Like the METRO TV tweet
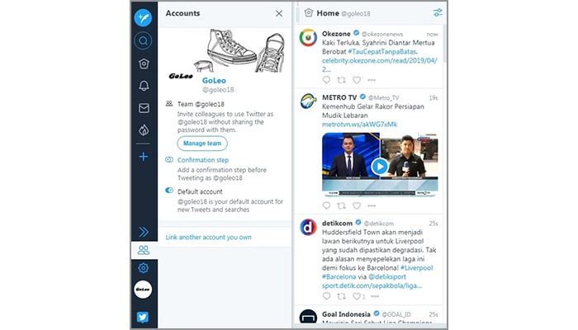The height and width of the screenshot is (330, 578). pos(357,205)
